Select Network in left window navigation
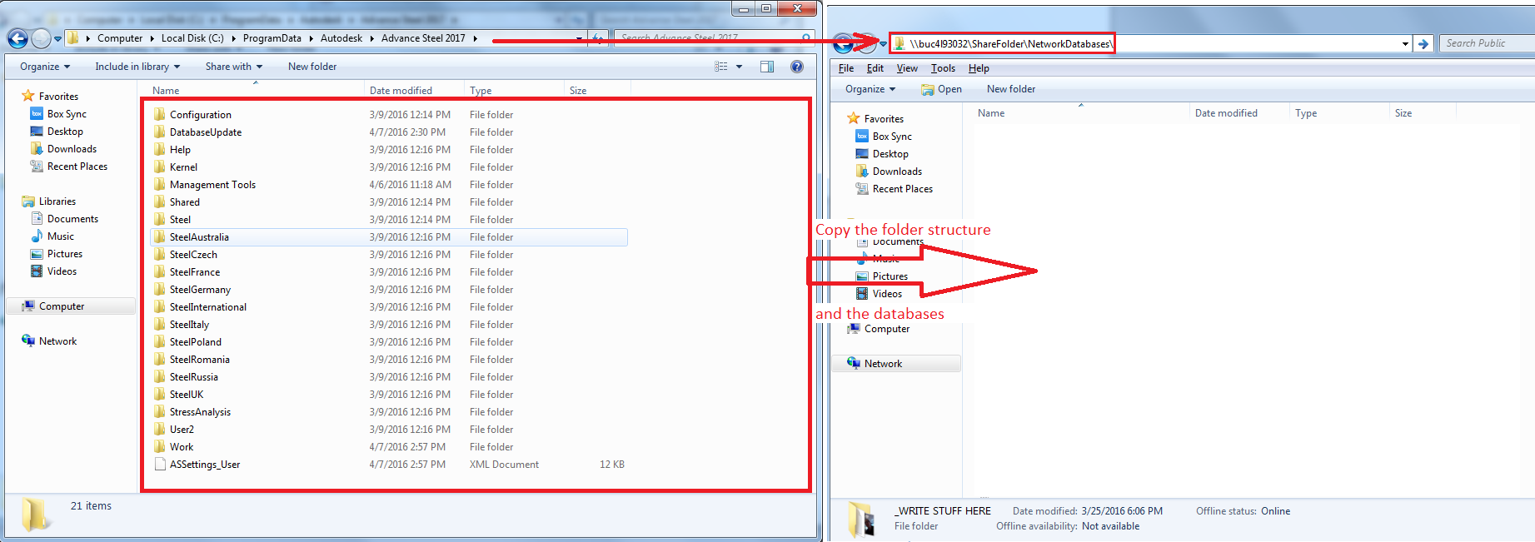The image size is (1535, 542). coord(57,341)
